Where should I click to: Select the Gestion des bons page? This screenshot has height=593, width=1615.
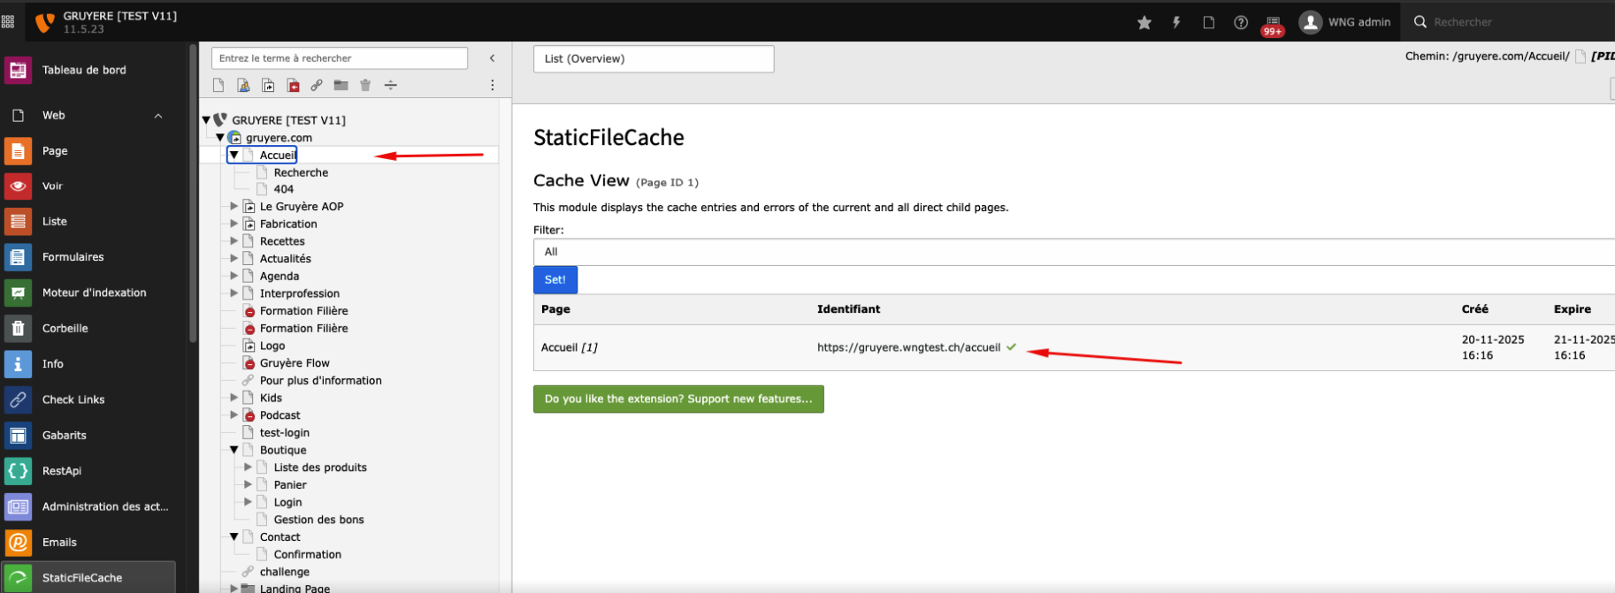click(319, 520)
